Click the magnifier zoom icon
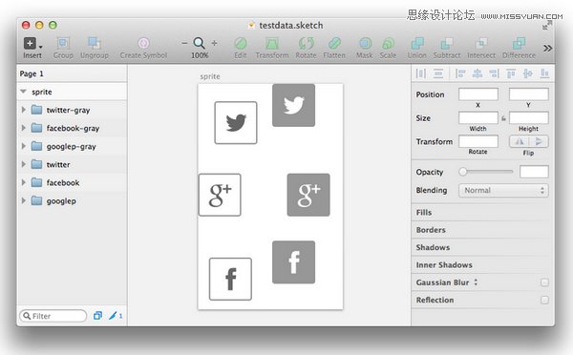573x355 pixels. pos(200,43)
